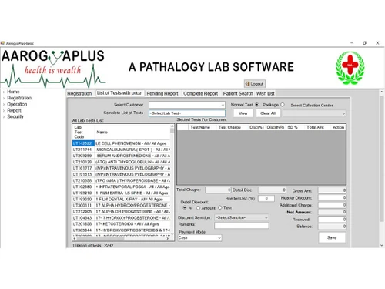The width and height of the screenshot is (385, 289).
Task: Switch to List of Tests with price tab
Action: [119, 93]
